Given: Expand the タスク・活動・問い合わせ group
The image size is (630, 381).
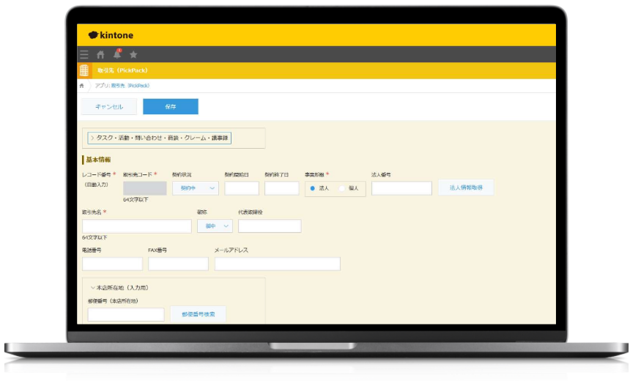Looking at the screenshot, I should [160, 138].
